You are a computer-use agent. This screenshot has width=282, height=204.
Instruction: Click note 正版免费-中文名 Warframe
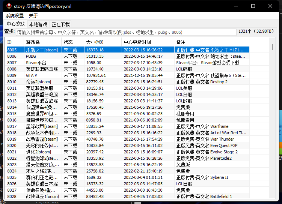tap(202, 126)
